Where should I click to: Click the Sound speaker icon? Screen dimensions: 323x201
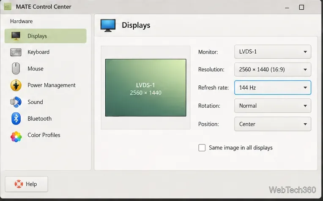(x=16, y=102)
